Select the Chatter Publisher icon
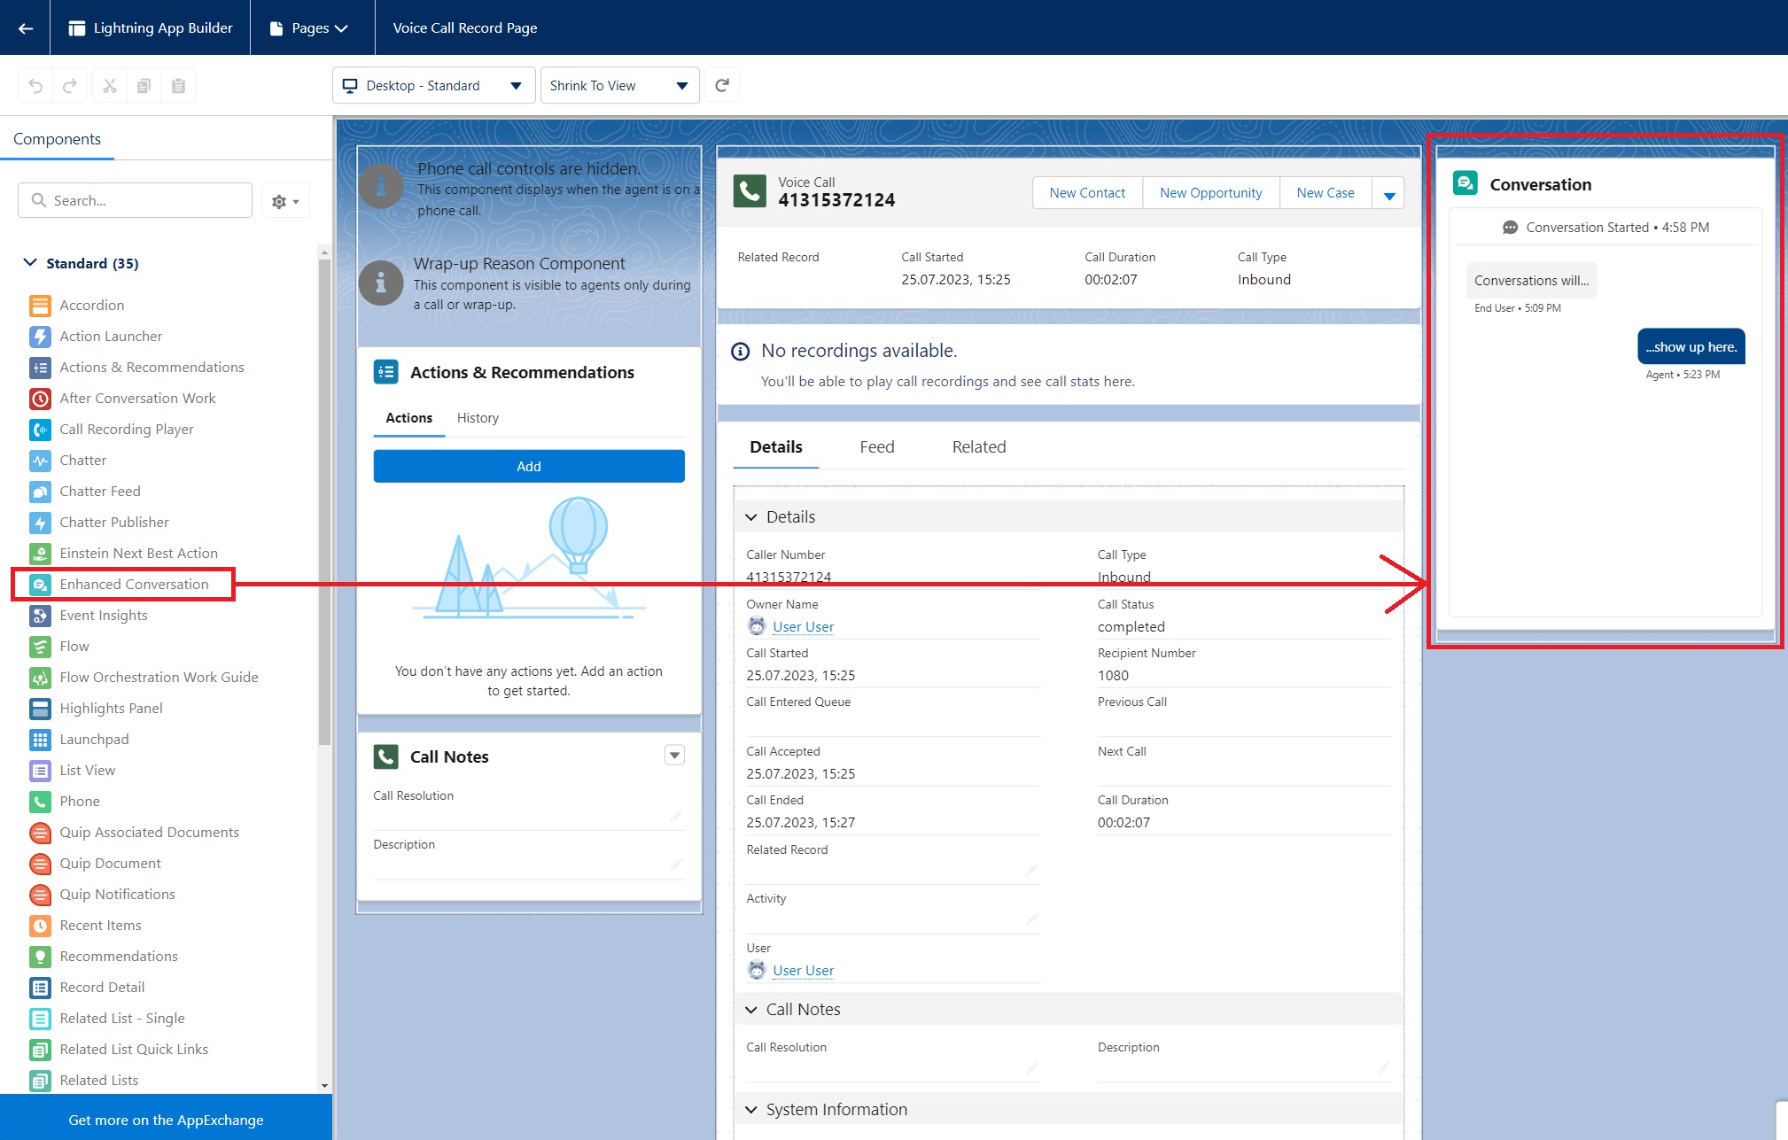The width and height of the screenshot is (1788, 1140). [40, 523]
